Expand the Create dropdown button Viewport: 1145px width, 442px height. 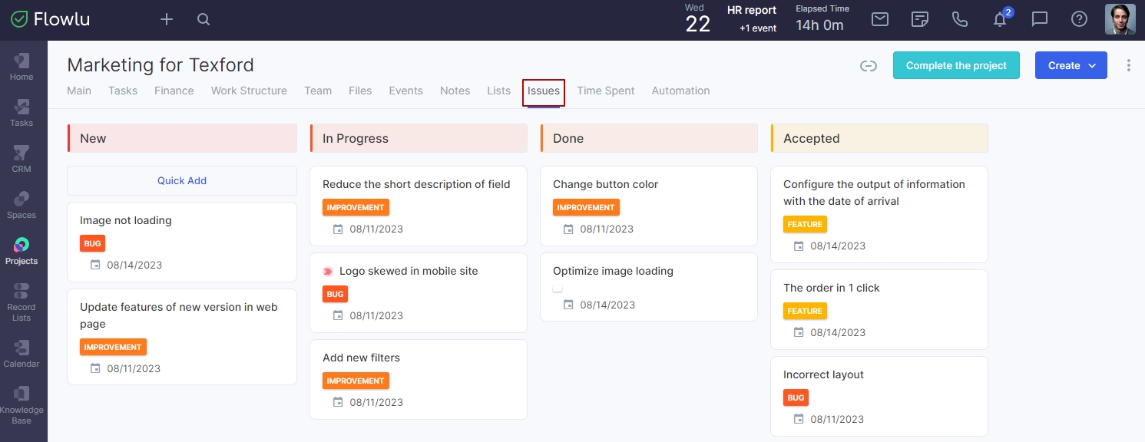point(1071,65)
